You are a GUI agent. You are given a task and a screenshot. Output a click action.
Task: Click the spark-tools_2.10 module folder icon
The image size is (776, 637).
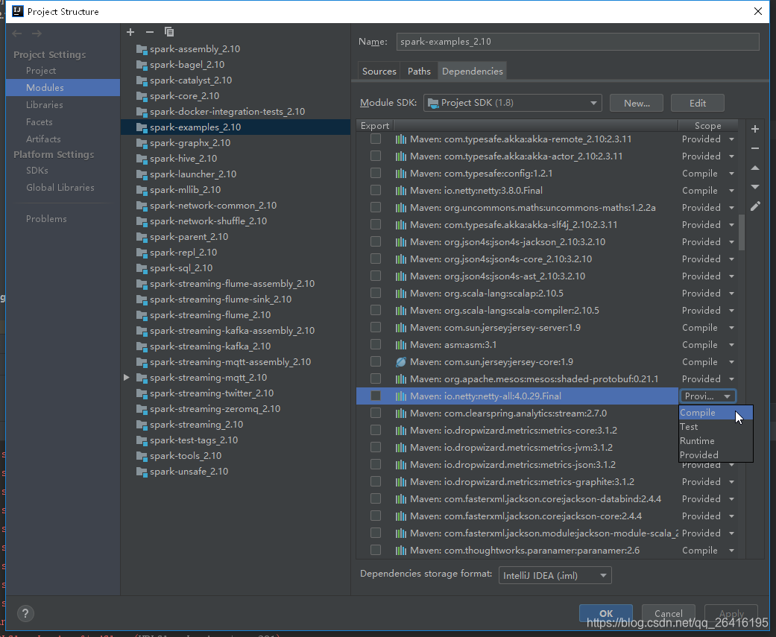coord(142,456)
